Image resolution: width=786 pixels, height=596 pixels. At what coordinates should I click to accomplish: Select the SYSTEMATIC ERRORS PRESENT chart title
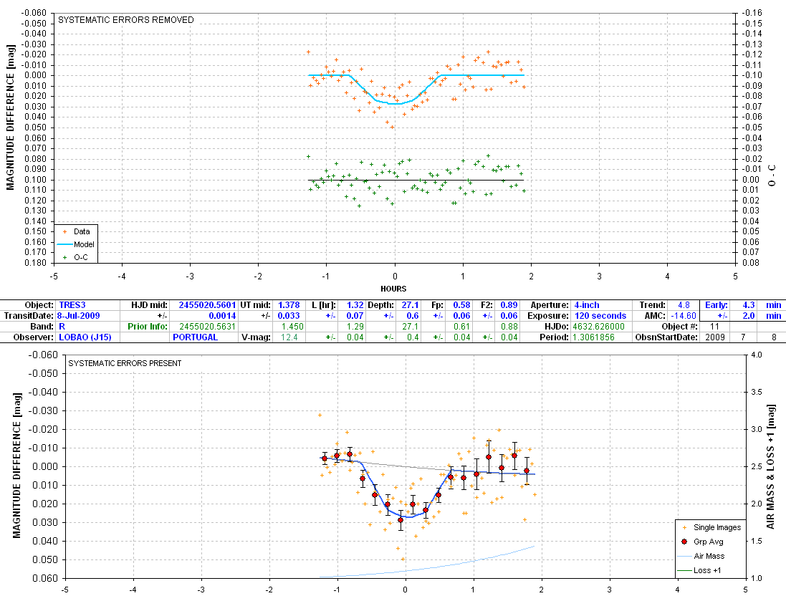point(125,363)
